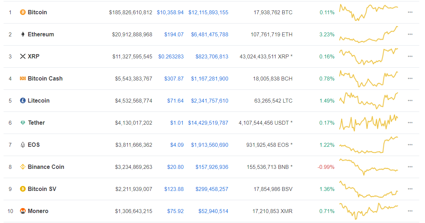Click Bitcoin price $10,358.94
Image resolution: width=425 pixels, height=223 pixels.
click(x=170, y=12)
